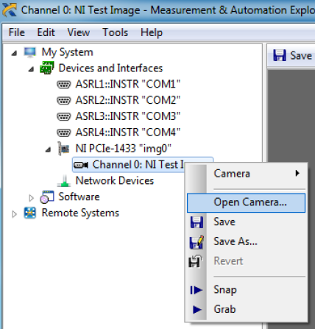Image resolution: width=315 pixels, height=329 pixels.
Task: Select ASRL1::INSTR "COM1" entry
Action: pos(128,84)
